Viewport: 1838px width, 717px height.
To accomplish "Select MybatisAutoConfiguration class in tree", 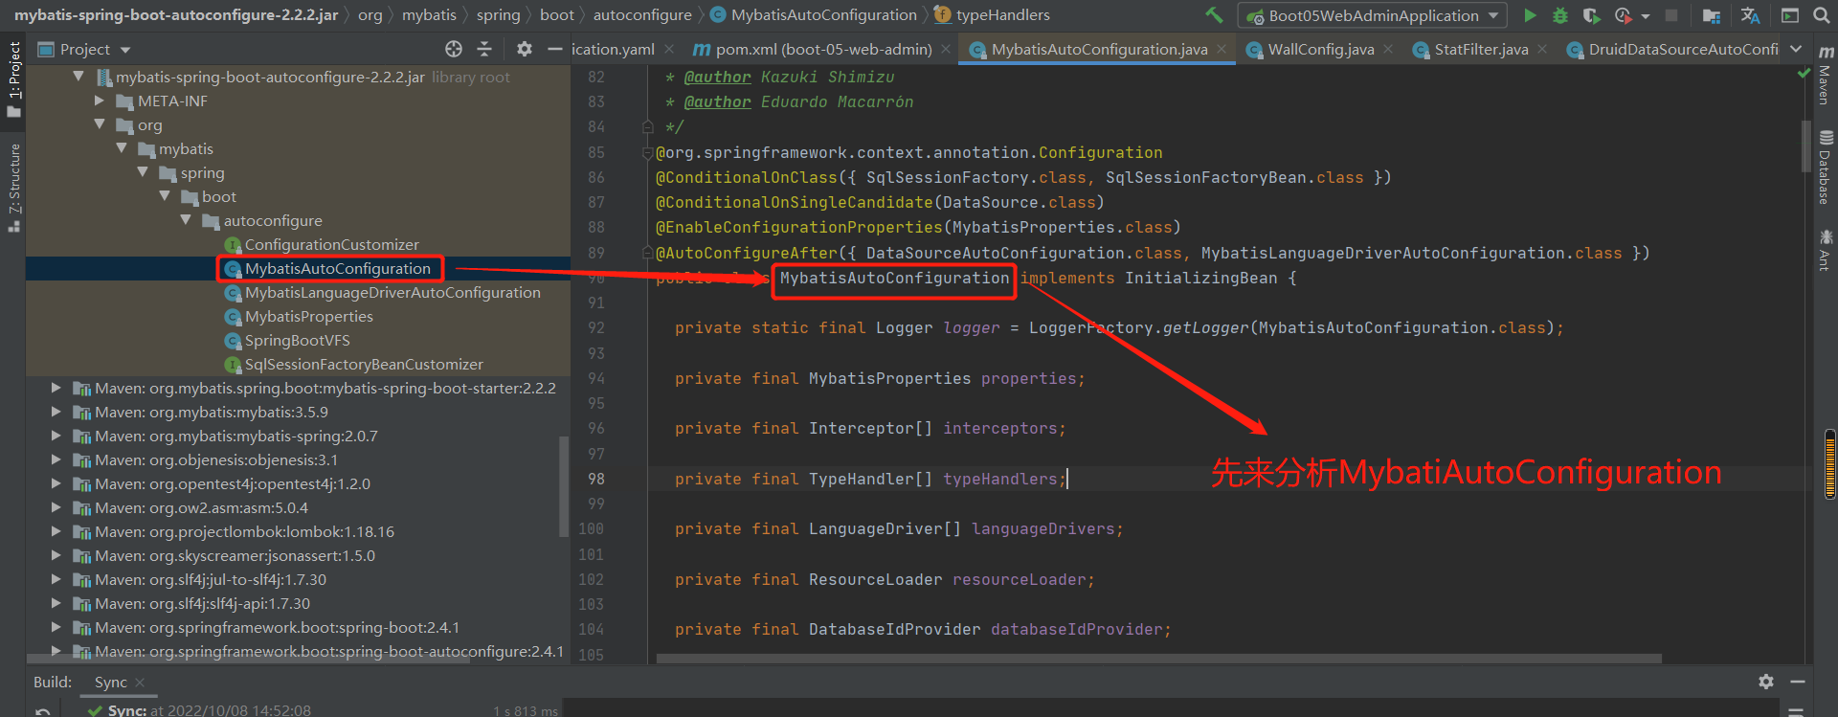I will tap(337, 268).
